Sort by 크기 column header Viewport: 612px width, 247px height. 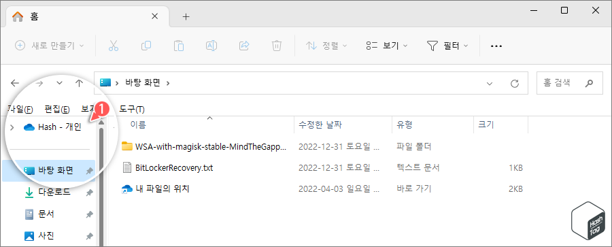coord(486,125)
